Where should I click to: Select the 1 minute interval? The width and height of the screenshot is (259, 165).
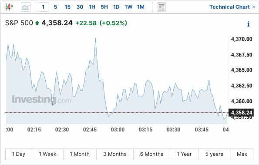pos(44,7)
